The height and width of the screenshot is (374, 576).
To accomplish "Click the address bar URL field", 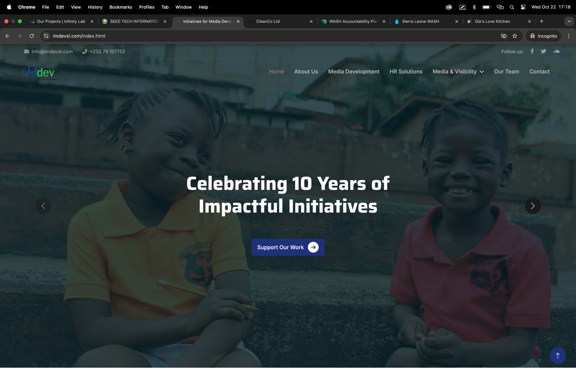I will tap(252, 36).
